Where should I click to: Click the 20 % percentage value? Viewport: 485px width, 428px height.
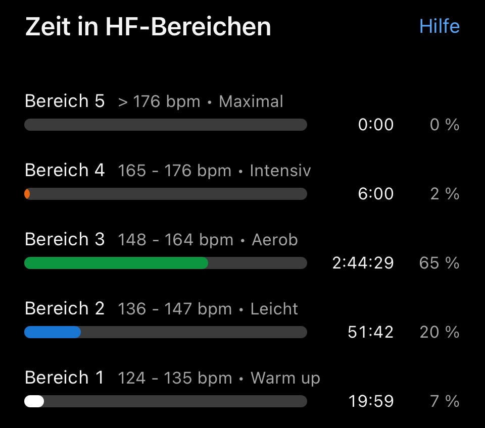pyautogui.click(x=439, y=332)
